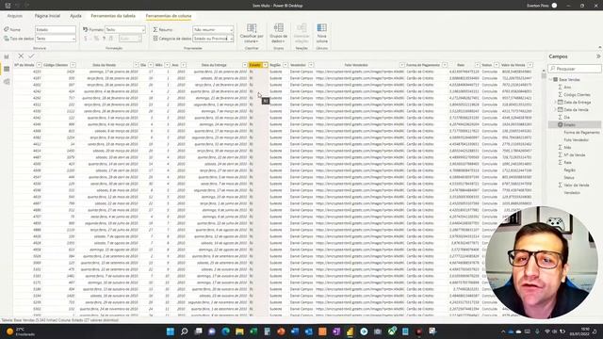Click the Estado globe field icon
Image resolution: width=603 pixels, height=339 pixels.
(561, 124)
